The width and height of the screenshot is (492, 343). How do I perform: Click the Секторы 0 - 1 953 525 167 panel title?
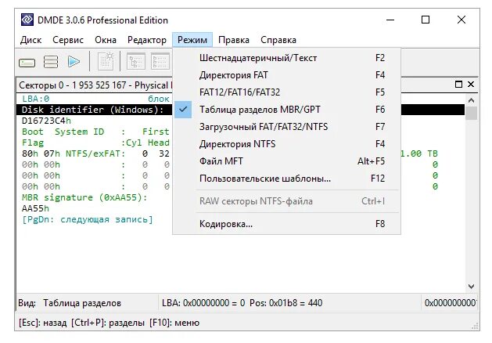click(x=95, y=85)
